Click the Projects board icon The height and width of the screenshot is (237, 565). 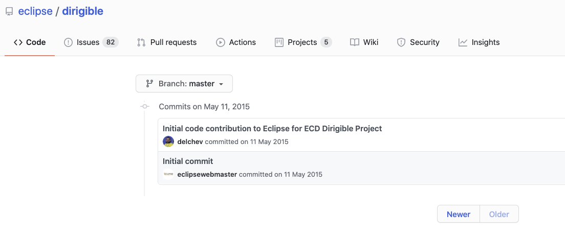point(279,42)
